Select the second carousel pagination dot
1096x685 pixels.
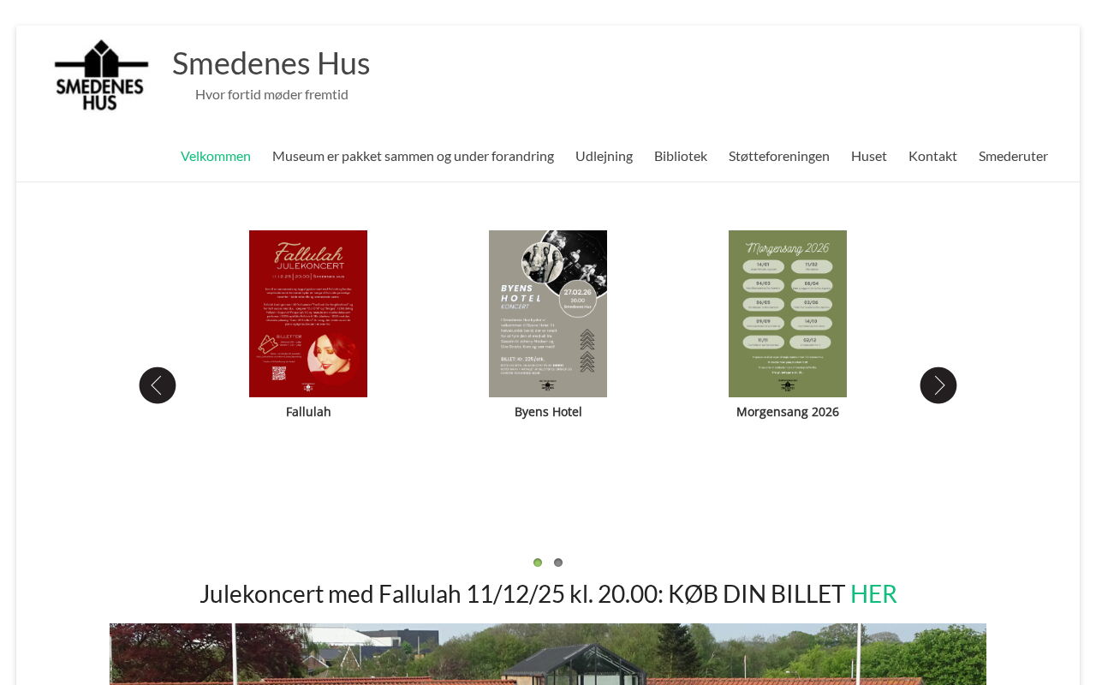[558, 563]
